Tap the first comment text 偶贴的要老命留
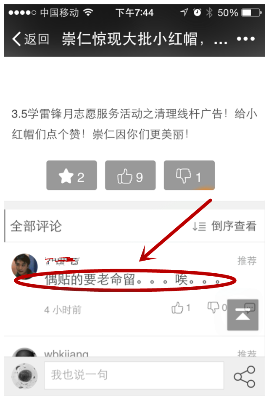Screen dimensions: 269x400 click(90, 280)
